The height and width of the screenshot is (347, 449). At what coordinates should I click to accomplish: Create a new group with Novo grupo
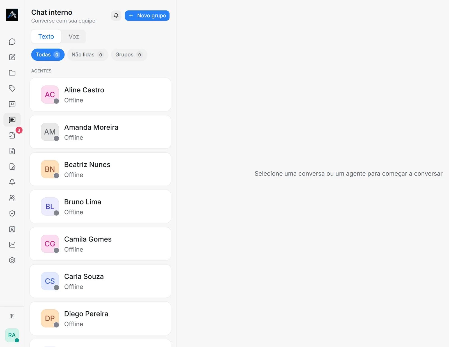(x=147, y=15)
